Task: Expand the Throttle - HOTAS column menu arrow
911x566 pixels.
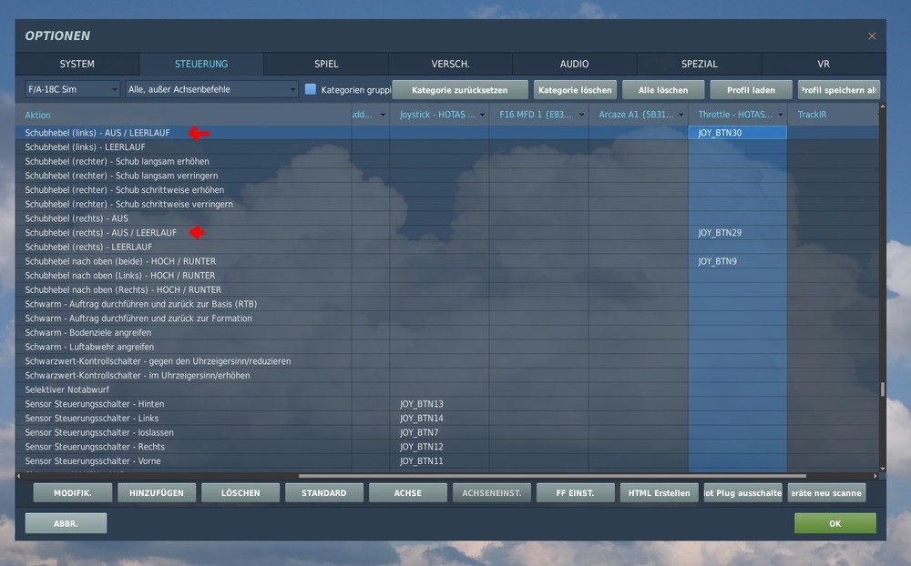Action: 781,115
